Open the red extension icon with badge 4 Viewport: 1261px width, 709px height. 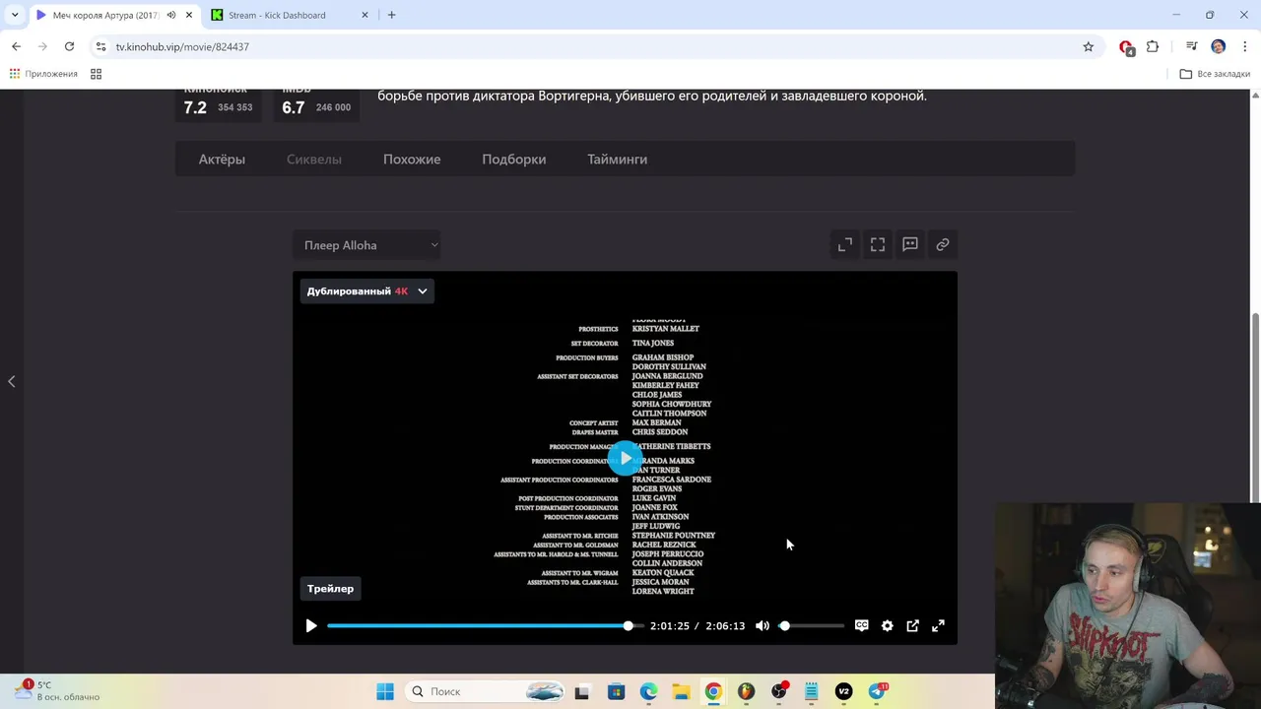tap(1127, 47)
